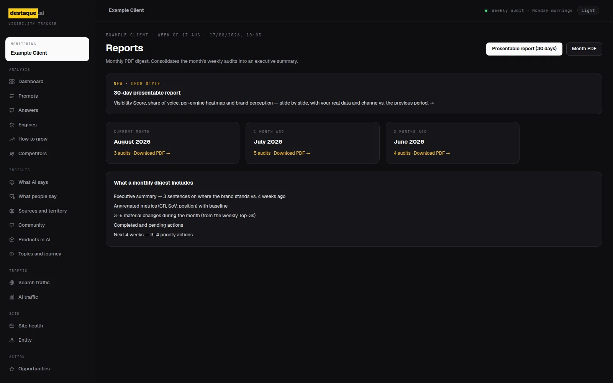This screenshot has height=383, width=613.
Task: Click the Community chat icon
Action: click(x=12, y=225)
